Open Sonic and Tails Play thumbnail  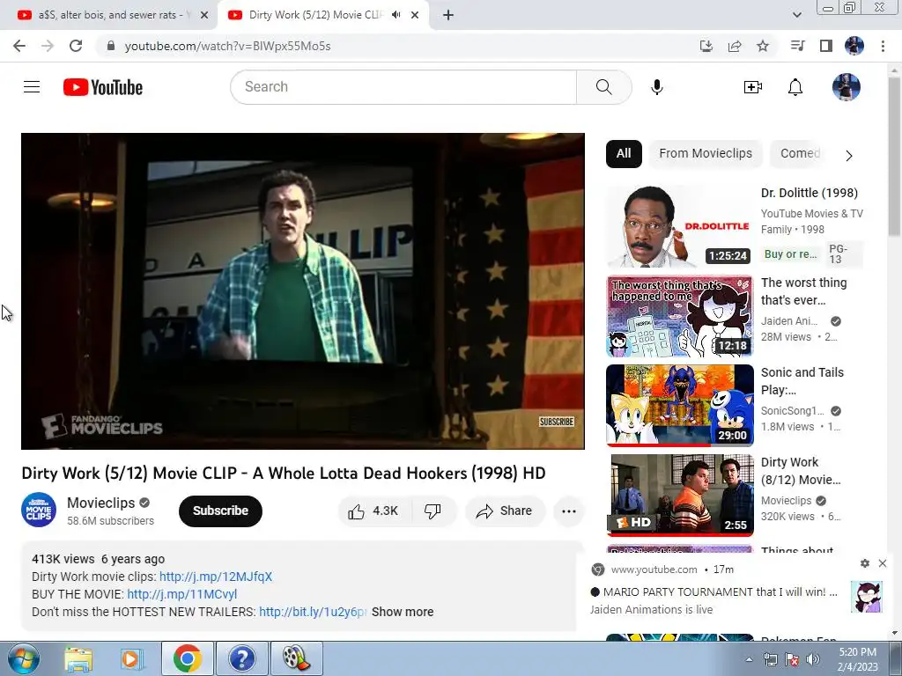coord(679,406)
